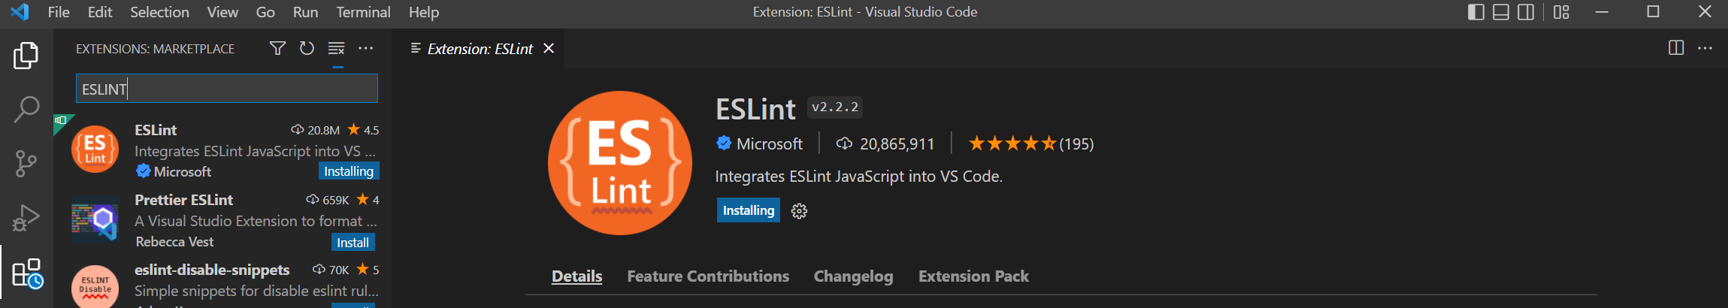Click the eslint-disable-snippets extension icon

tap(95, 287)
